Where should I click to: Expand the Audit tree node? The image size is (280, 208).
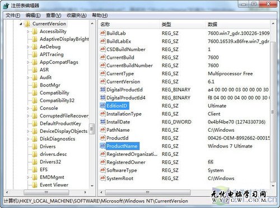28,77
